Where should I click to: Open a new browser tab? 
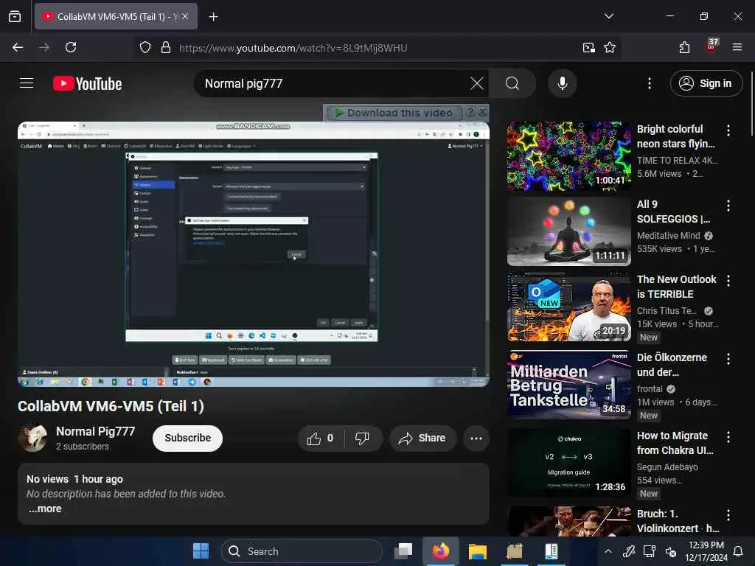(213, 16)
